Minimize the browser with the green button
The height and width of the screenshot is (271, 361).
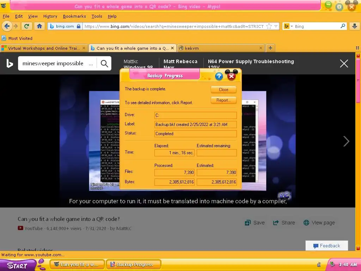(328, 5)
